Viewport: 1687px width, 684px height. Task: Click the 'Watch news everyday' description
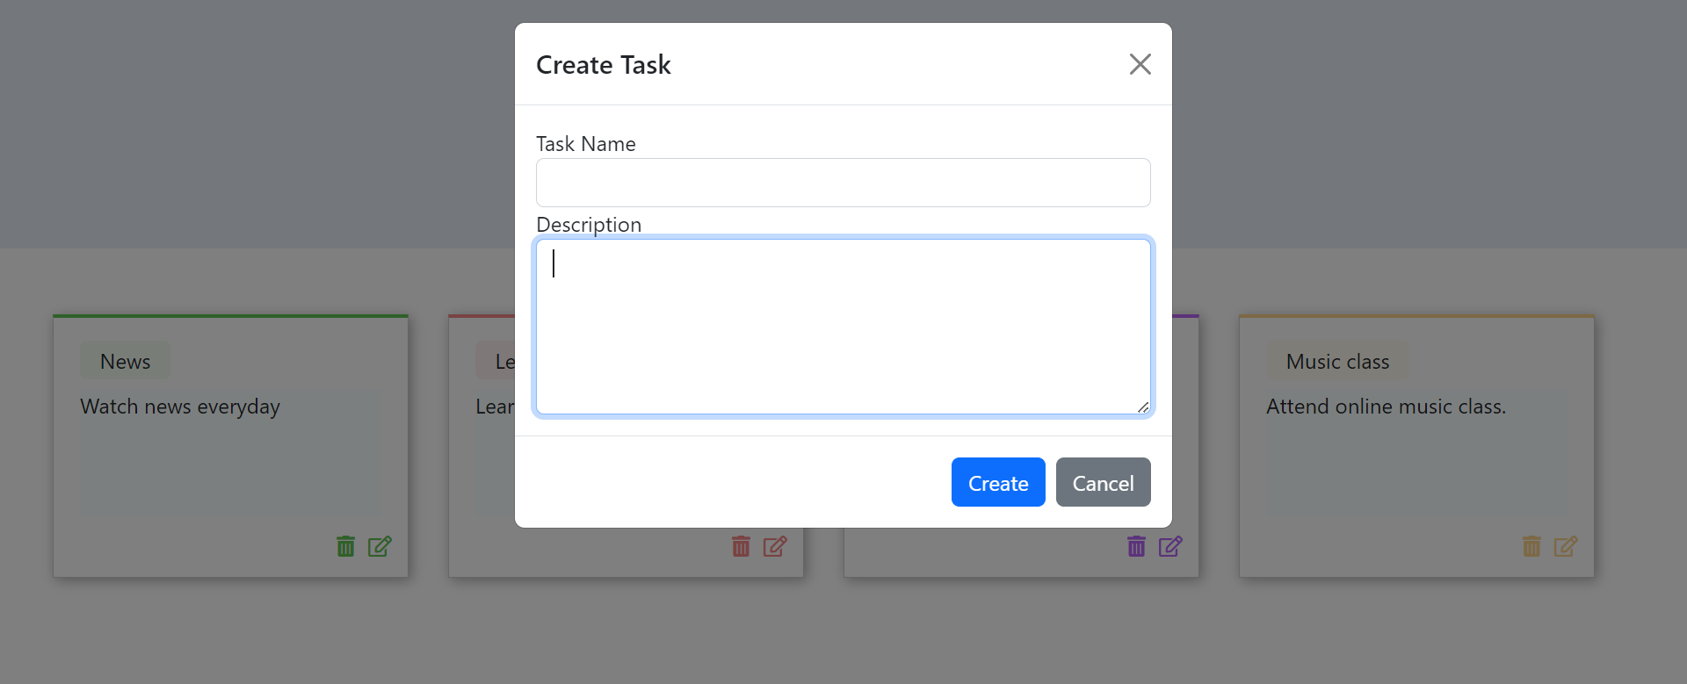click(x=180, y=407)
